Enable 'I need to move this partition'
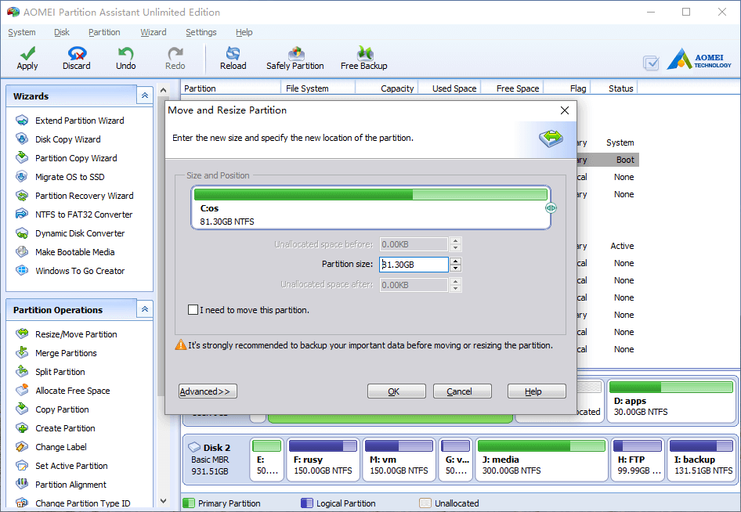The height and width of the screenshot is (512, 741). coord(193,310)
